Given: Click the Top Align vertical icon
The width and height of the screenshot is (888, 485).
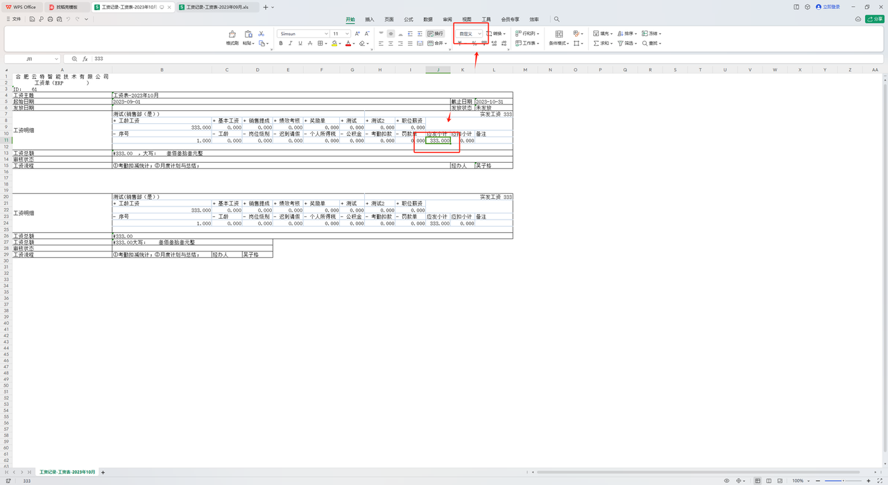Looking at the screenshot, I should click(381, 33).
